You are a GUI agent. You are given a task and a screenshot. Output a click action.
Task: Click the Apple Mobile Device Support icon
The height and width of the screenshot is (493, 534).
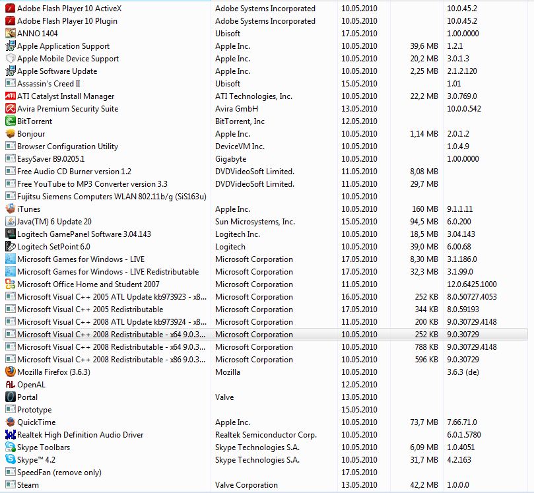[x=10, y=59]
